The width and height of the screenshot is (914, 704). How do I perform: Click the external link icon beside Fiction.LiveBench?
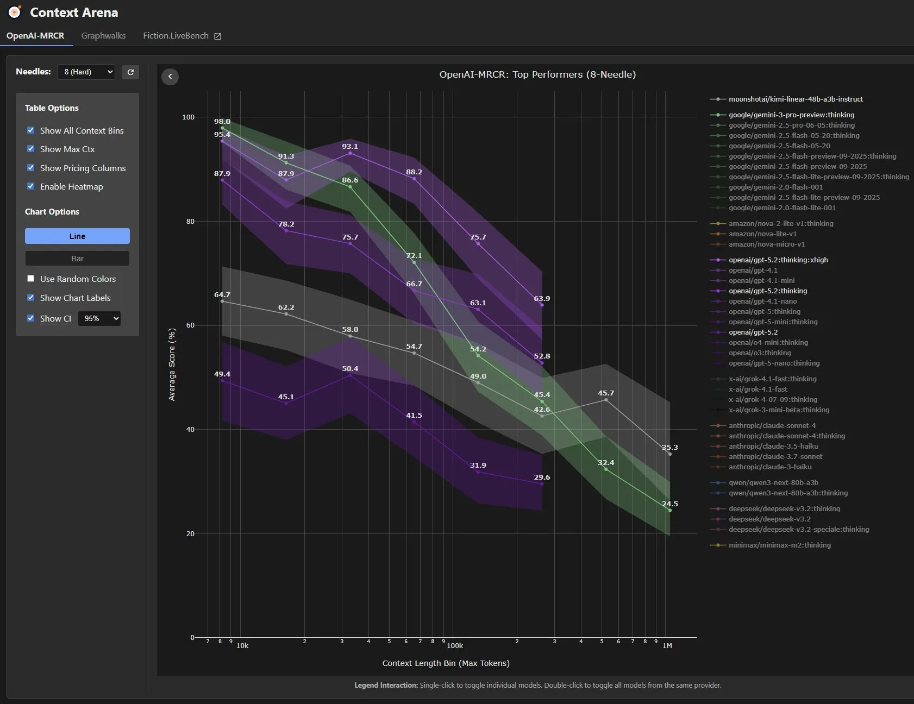[x=218, y=36]
